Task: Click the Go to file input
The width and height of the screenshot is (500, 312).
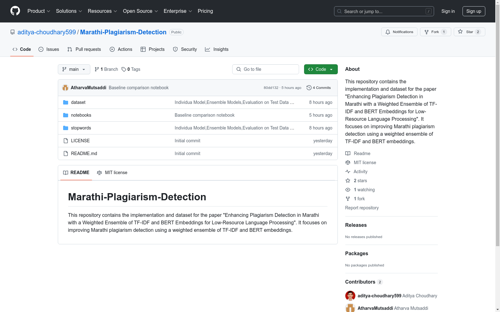Action: [x=266, y=69]
